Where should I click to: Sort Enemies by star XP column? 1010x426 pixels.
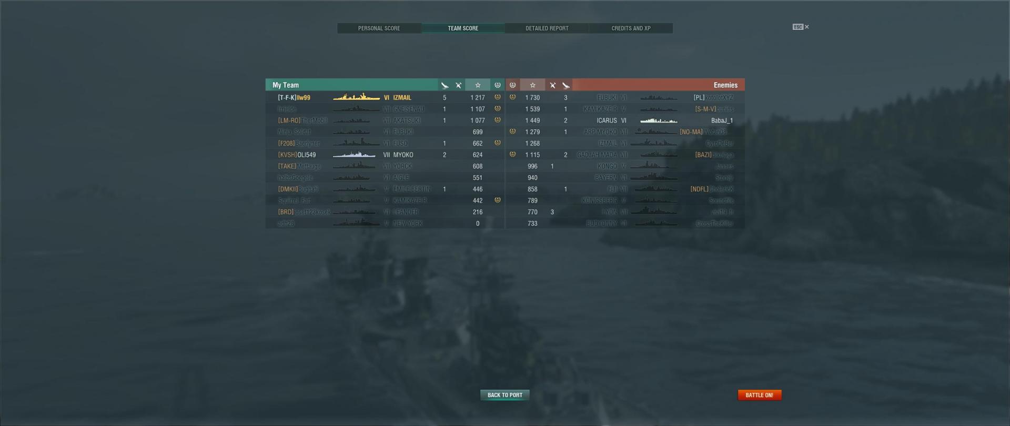[533, 85]
